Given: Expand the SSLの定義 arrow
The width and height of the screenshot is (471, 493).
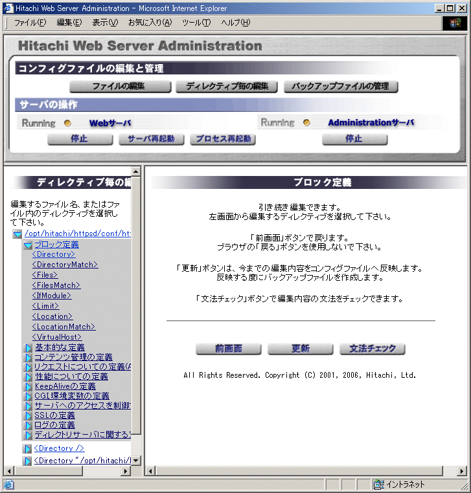Looking at the screenshot, I should pyautogui.click(x=29, y=415).
